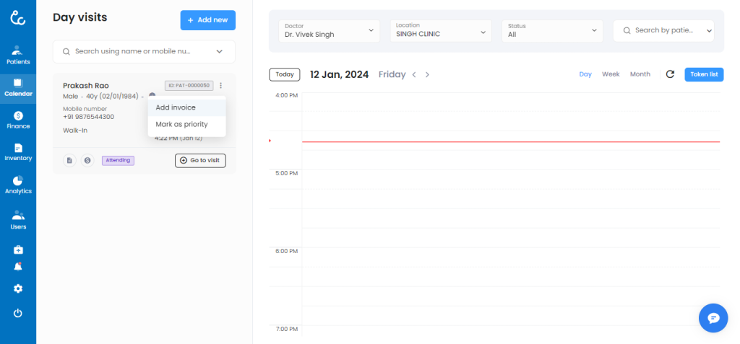The image size is (740, 344).
Task: Choose Mark as priority menu option
Action: click(x=181, y=124)
